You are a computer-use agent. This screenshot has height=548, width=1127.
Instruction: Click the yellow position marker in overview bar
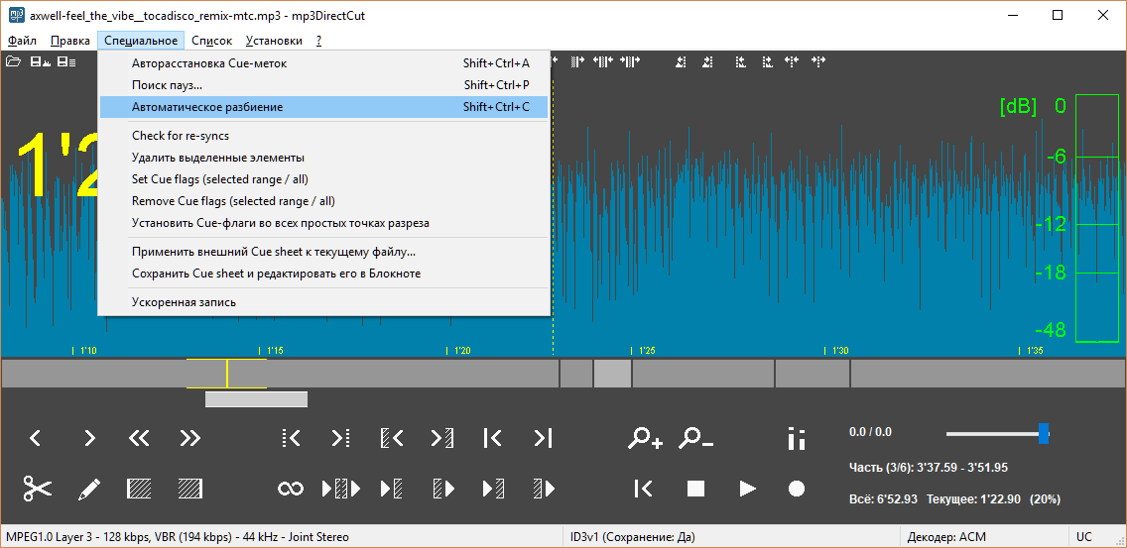tap(227, 374)
